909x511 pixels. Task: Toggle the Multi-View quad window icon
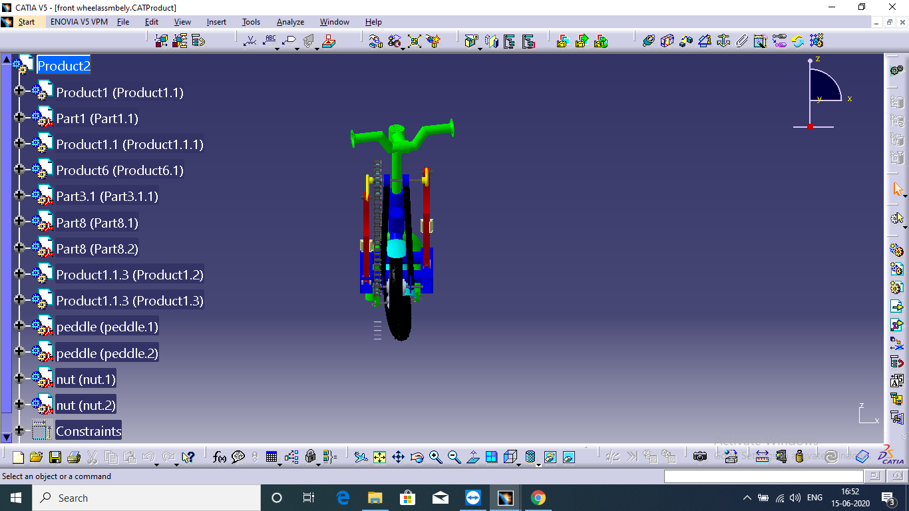tap(491, 457)
